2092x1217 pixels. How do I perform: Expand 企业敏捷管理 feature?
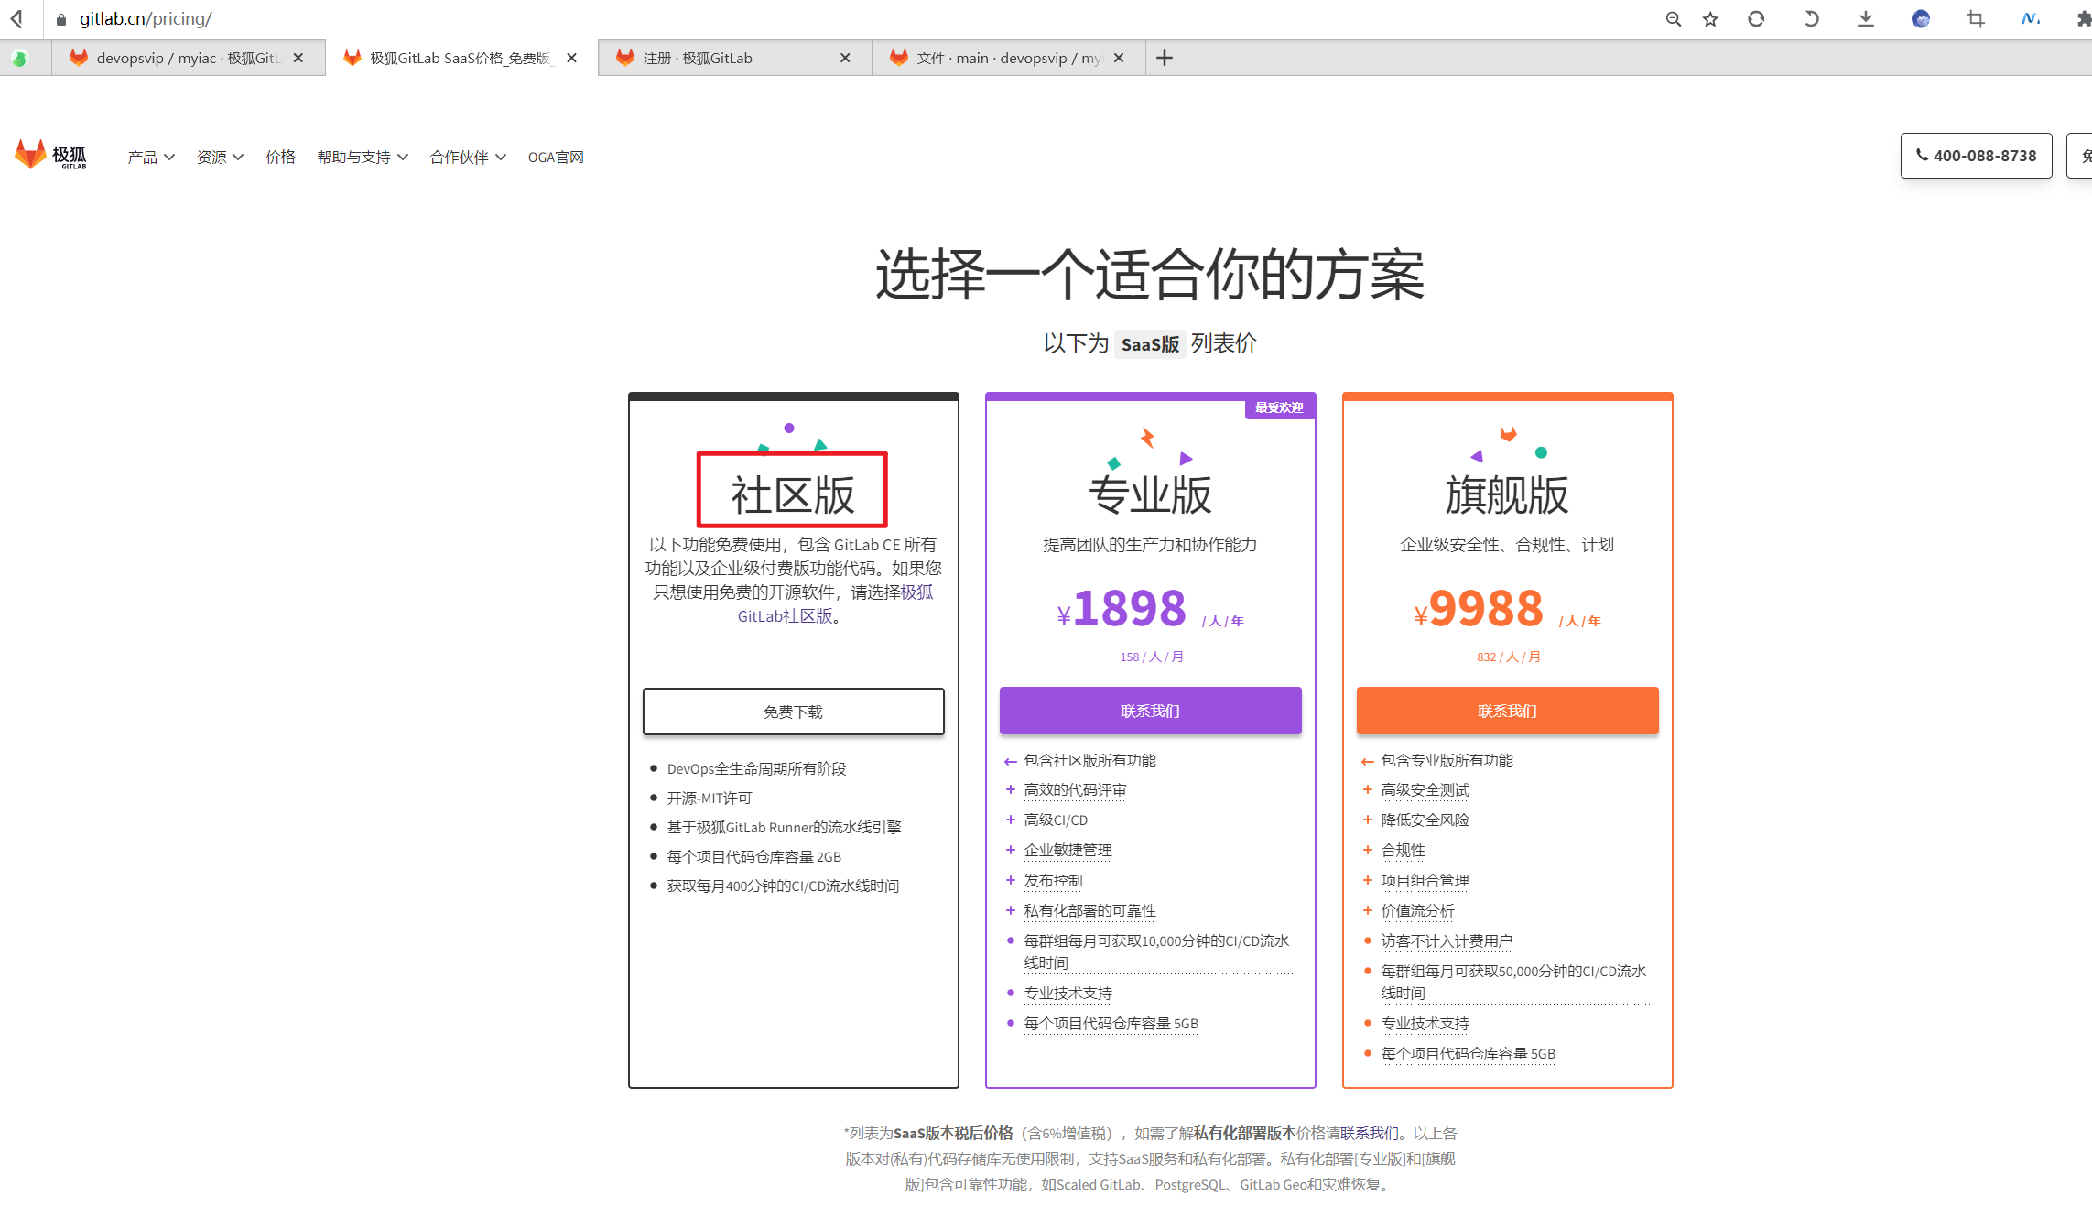[1068, 851]
